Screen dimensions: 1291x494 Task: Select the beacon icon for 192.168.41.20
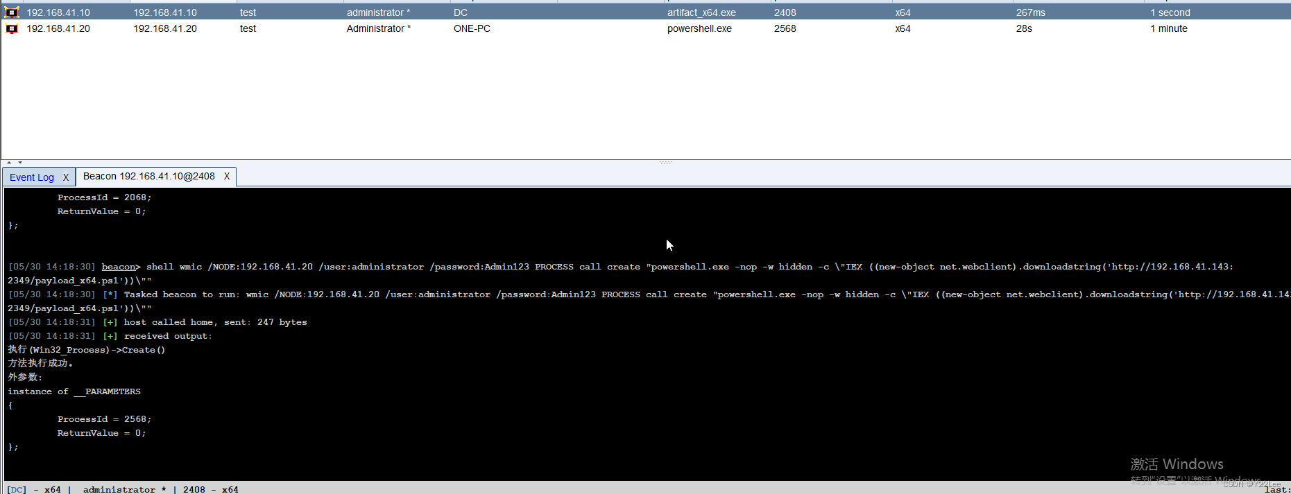pos(12,28)
